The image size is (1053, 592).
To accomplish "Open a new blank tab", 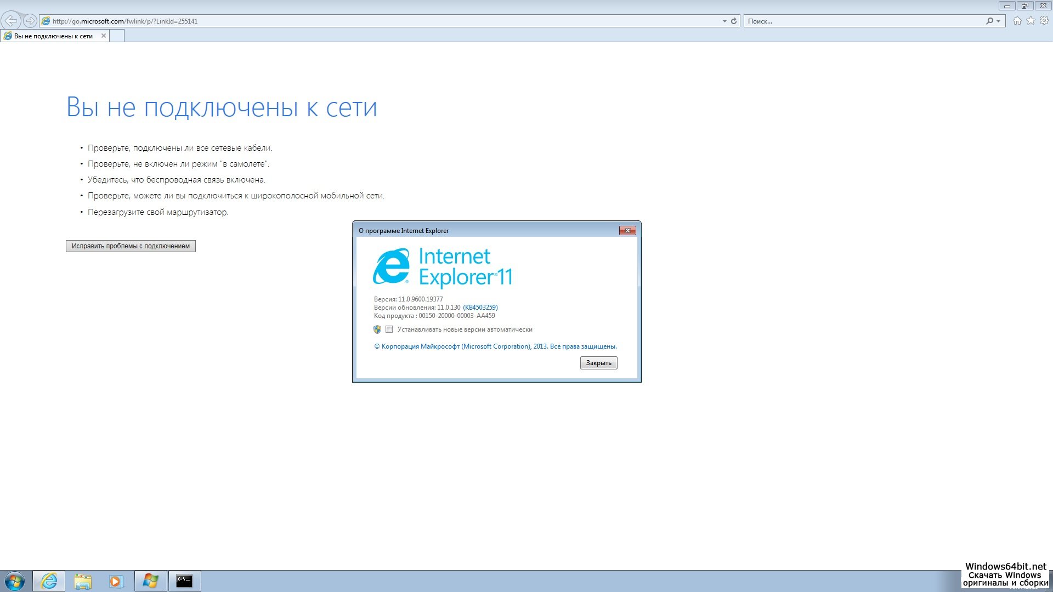I will pos(117,36).
